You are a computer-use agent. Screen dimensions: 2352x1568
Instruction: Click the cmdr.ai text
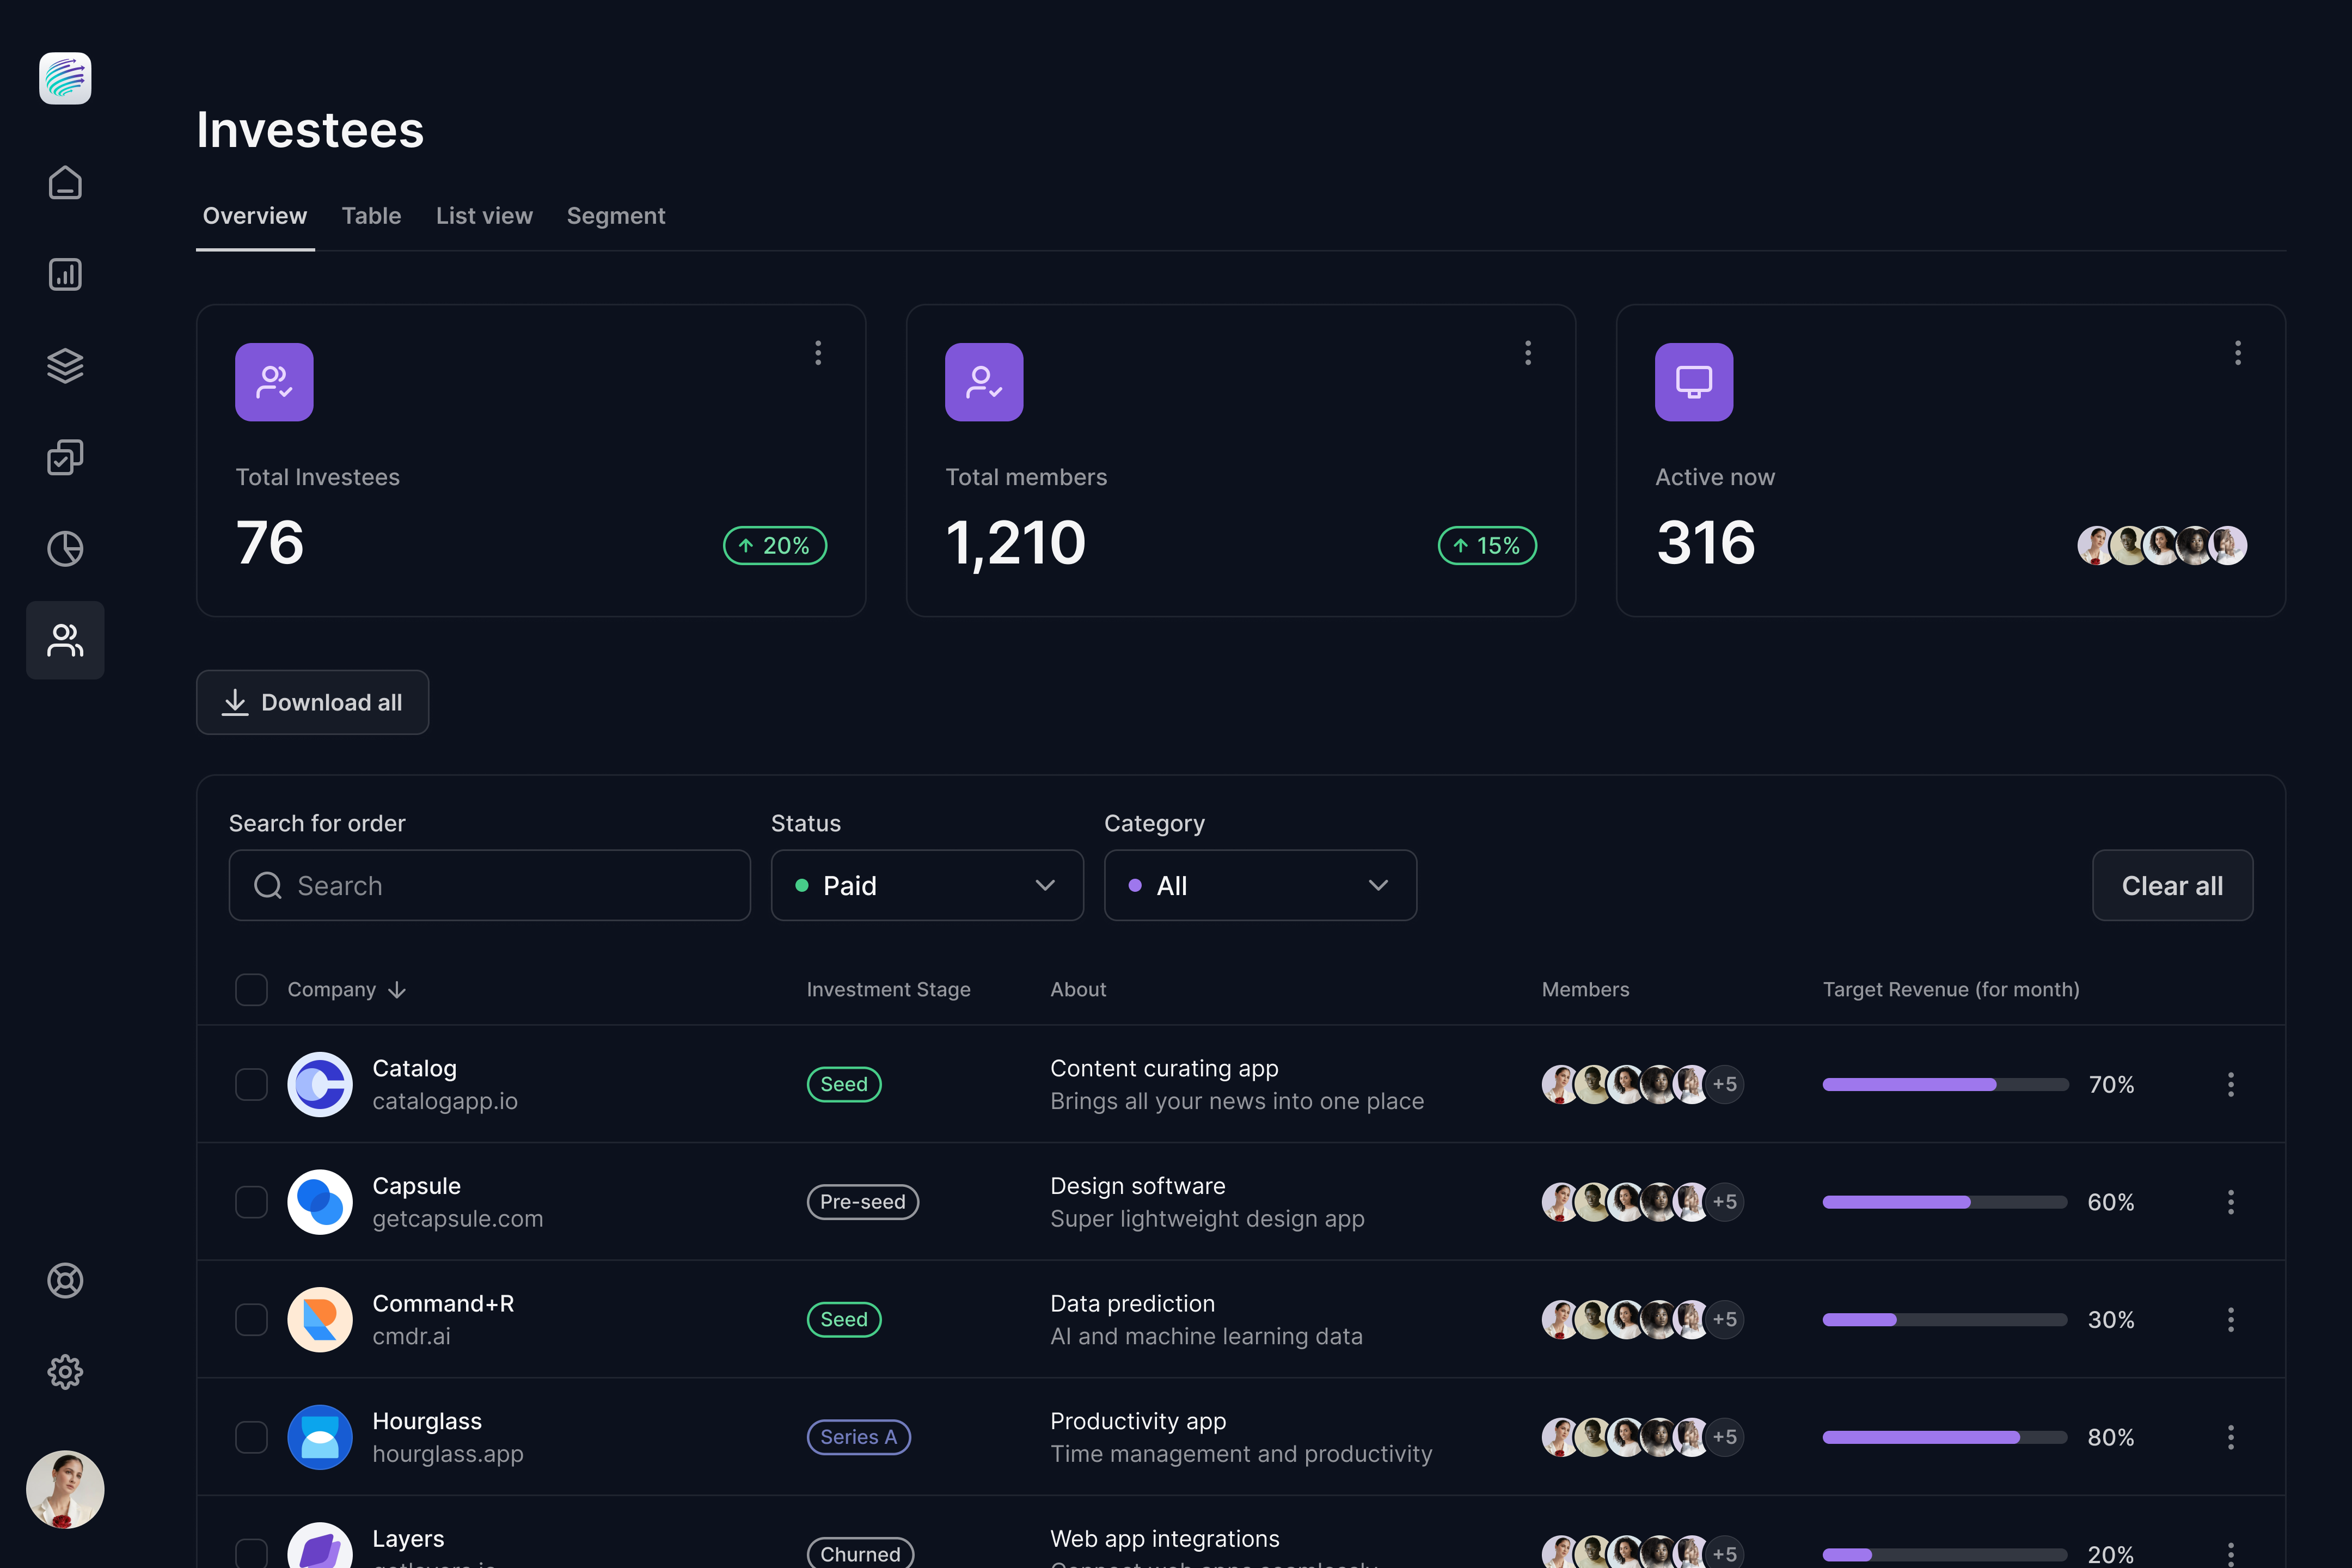coord(411,1336)
